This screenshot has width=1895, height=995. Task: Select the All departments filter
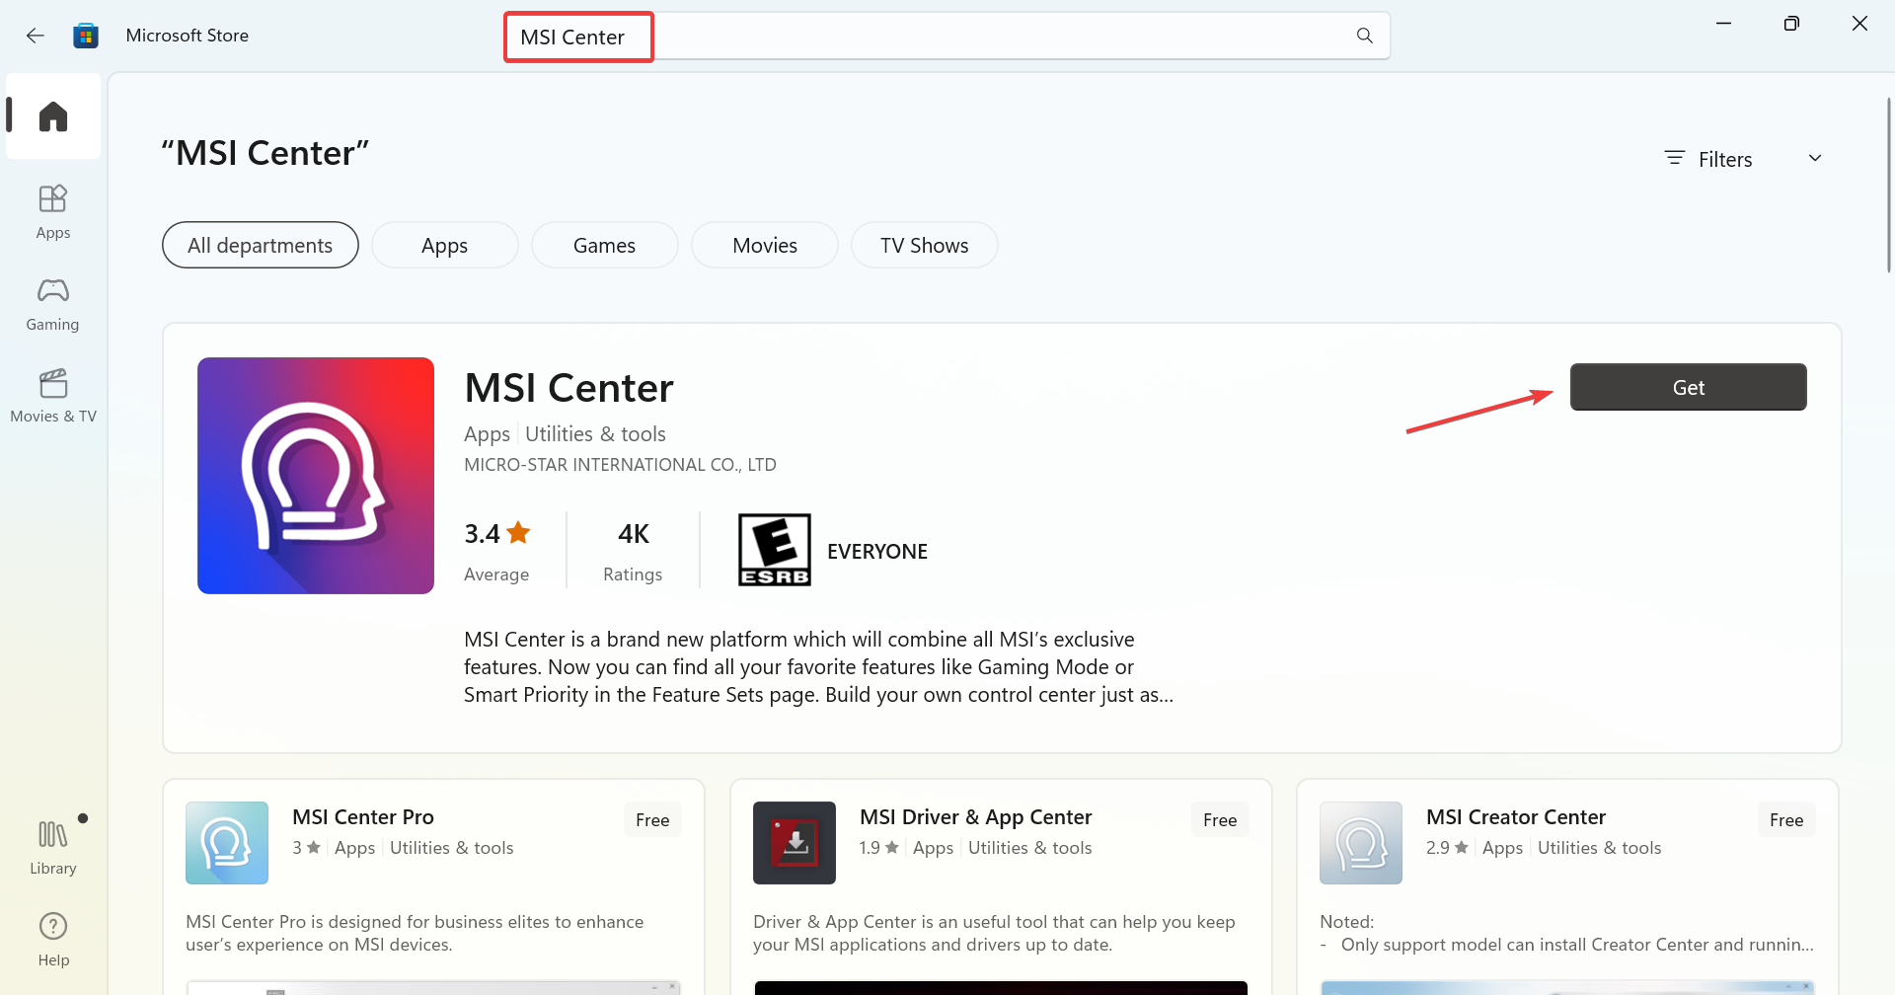[x=261, y=245]
